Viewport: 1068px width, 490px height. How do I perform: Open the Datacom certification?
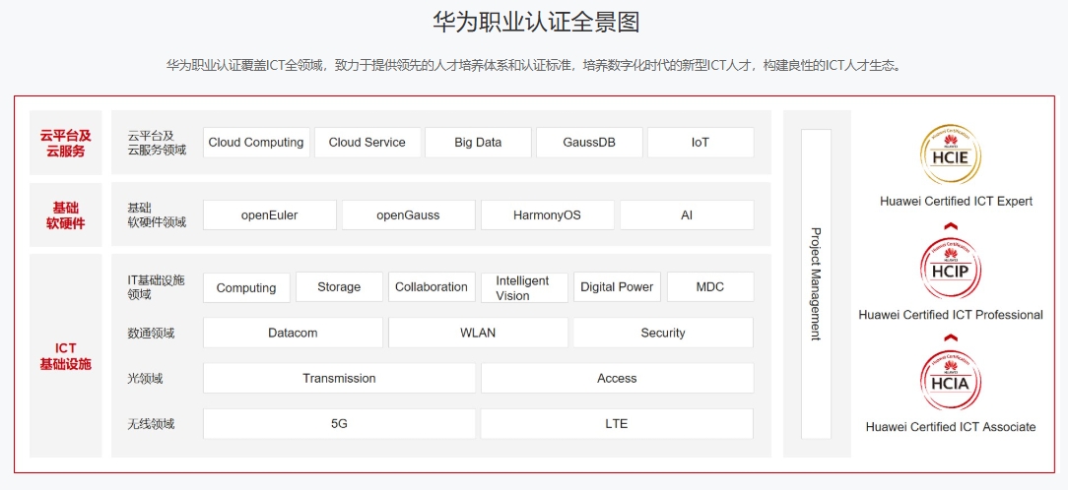(x=293, y=333)
